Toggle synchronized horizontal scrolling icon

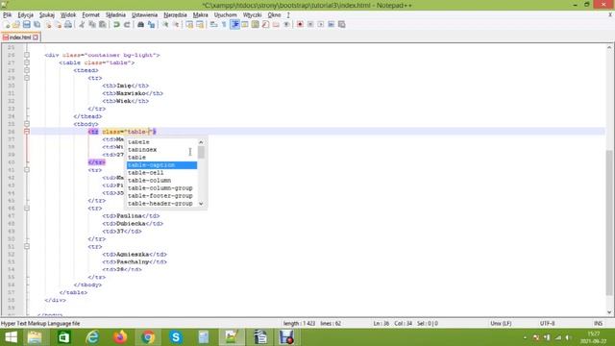point(200,24)
